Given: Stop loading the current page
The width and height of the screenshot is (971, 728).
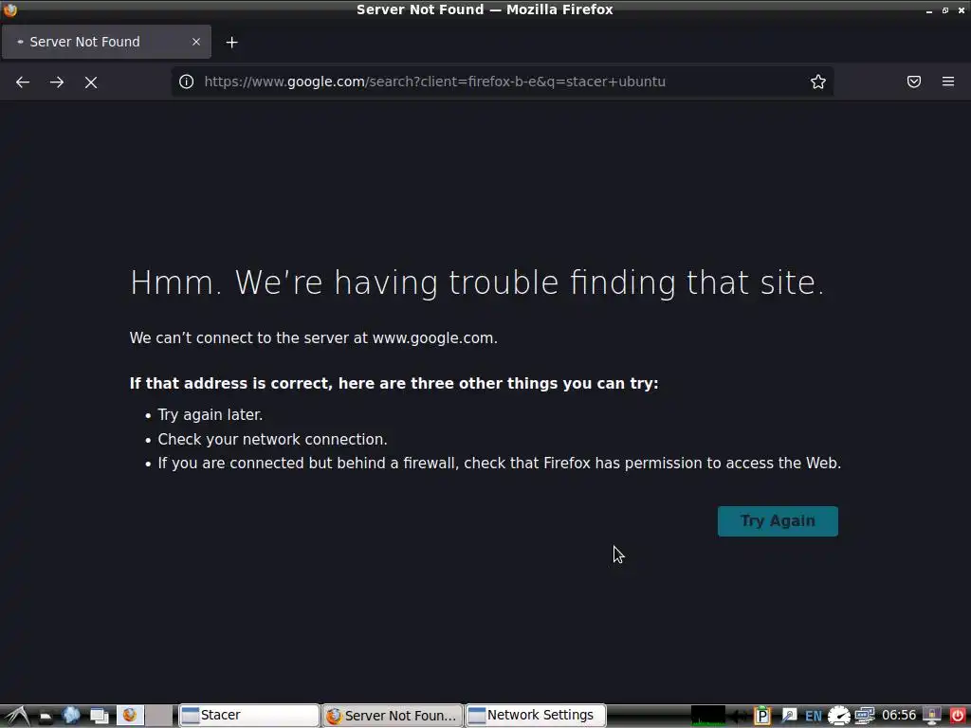Looking at the screenshot, I should (x=91, y=82).
